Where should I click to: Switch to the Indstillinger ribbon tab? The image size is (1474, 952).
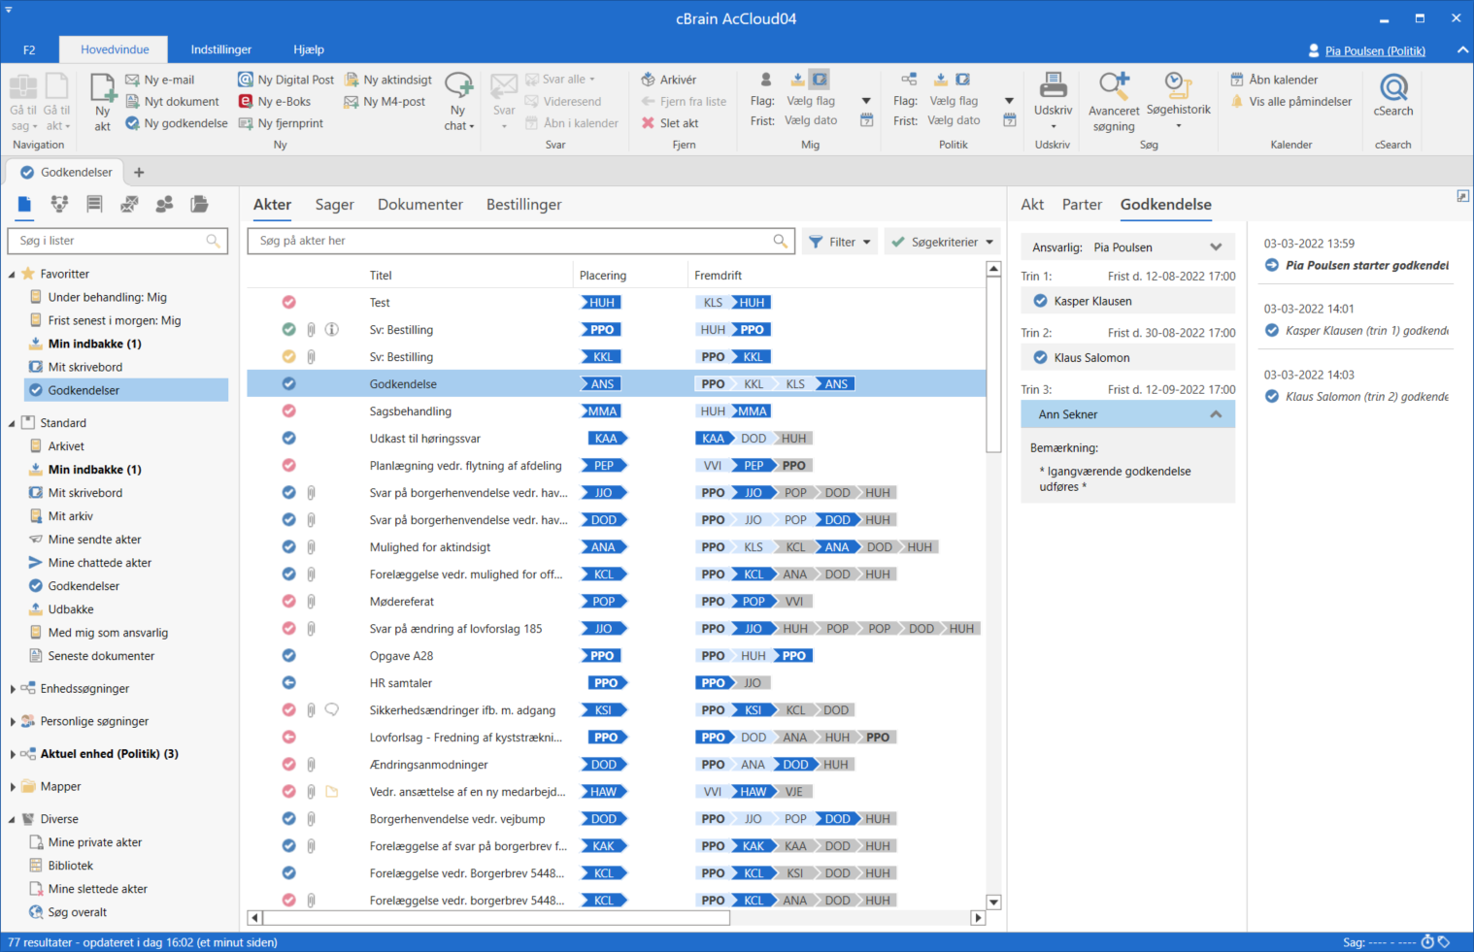click(x=221, y=49)
